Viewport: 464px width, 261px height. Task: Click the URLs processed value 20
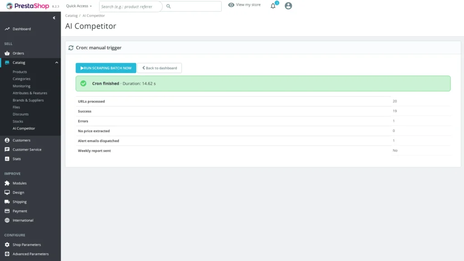pyautogui.click(x=395, y=101)
